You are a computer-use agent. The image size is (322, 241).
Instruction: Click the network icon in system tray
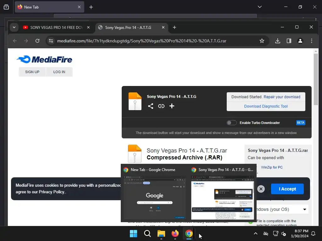tap(275, 233)
